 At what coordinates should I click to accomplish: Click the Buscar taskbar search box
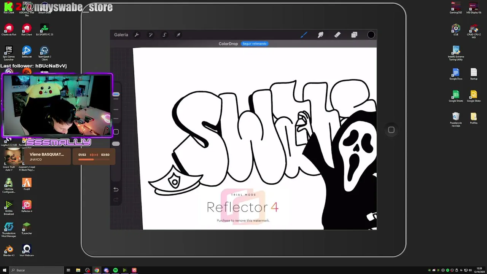tap(37, 270)
